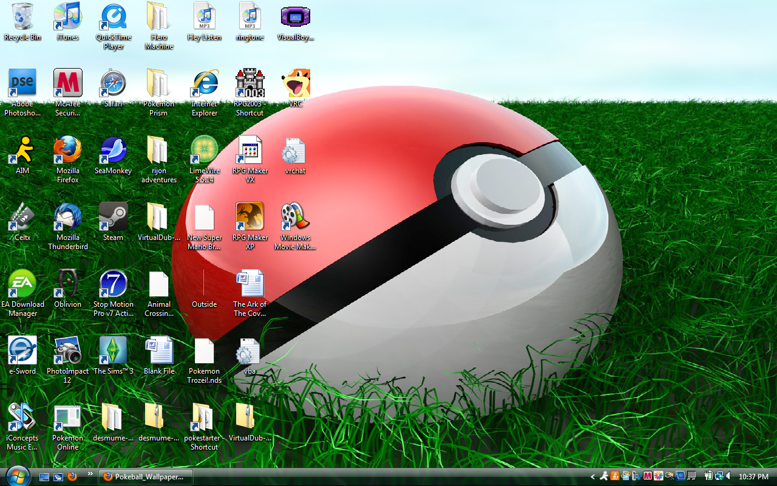Select the RPG2003 - Shortcut icon
Image resolution: width=777 pixels, height=486 pixels.
point(249,93)
